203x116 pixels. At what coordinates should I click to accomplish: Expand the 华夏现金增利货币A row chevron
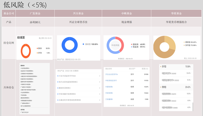[192, 80]
